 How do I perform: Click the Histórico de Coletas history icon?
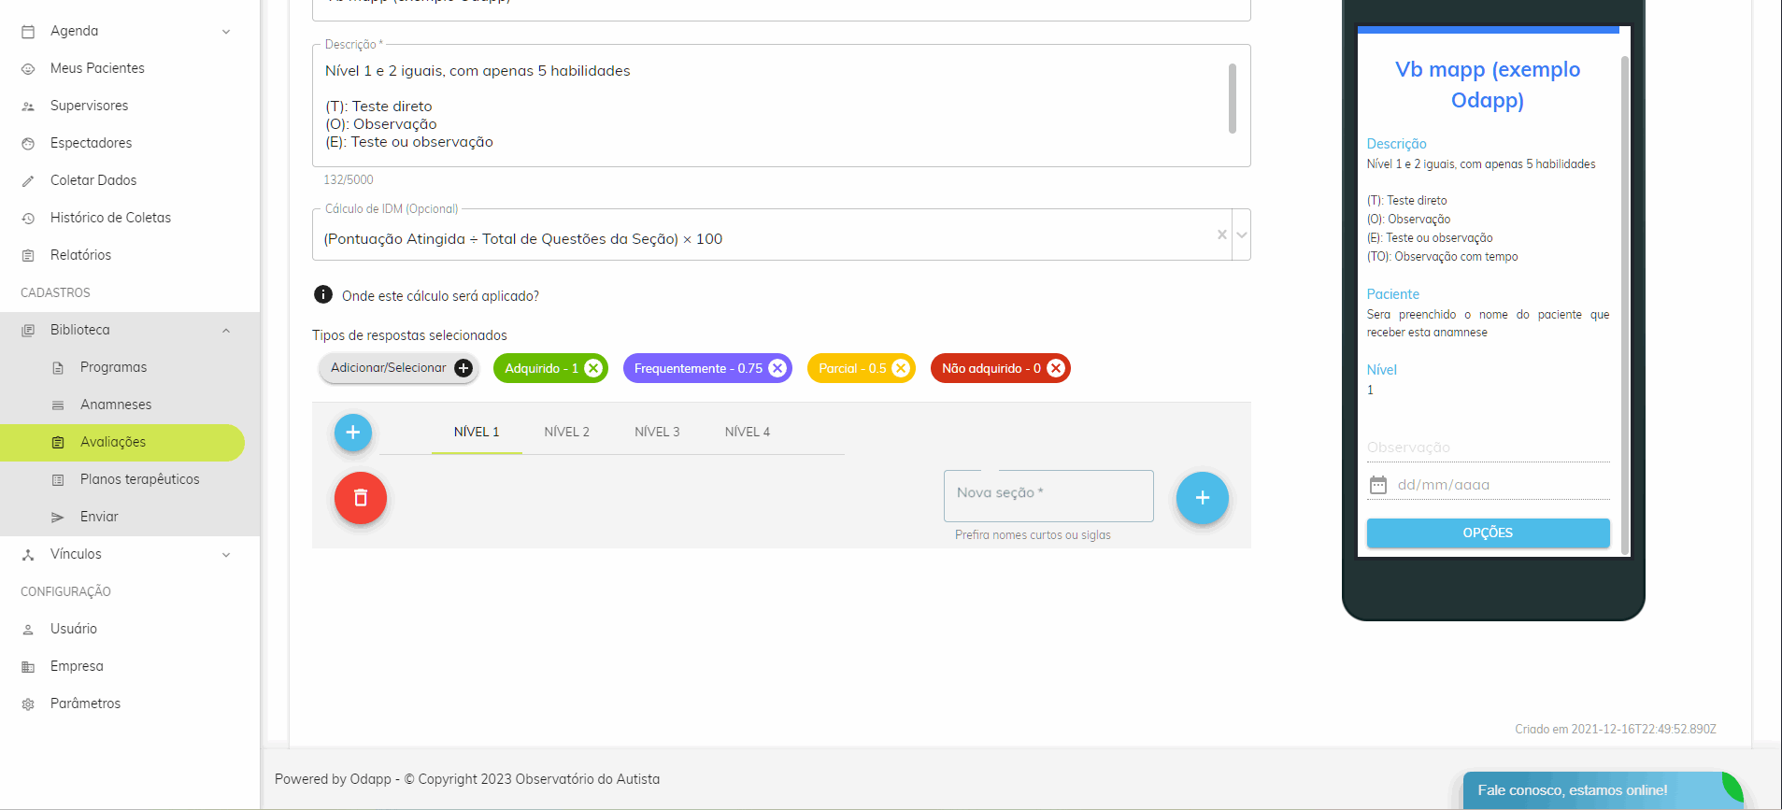point(28,219)
